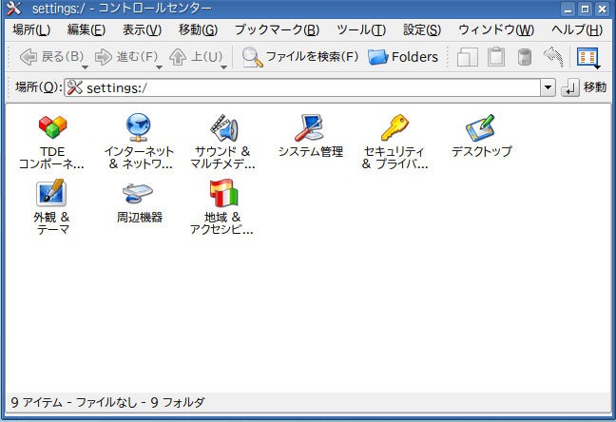
Task: Click the copy toolbar icon
Action: pos(468,57)
